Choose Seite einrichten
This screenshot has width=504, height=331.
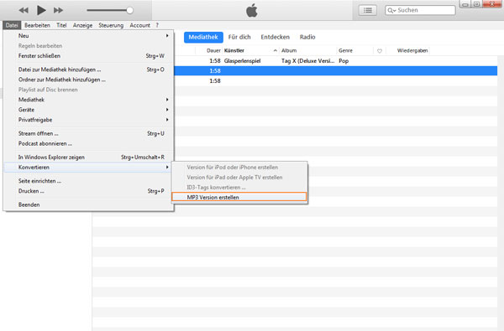pyautogui.click(x=89, y=181)
